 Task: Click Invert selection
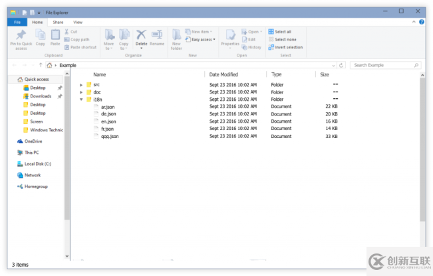(285, 47)
